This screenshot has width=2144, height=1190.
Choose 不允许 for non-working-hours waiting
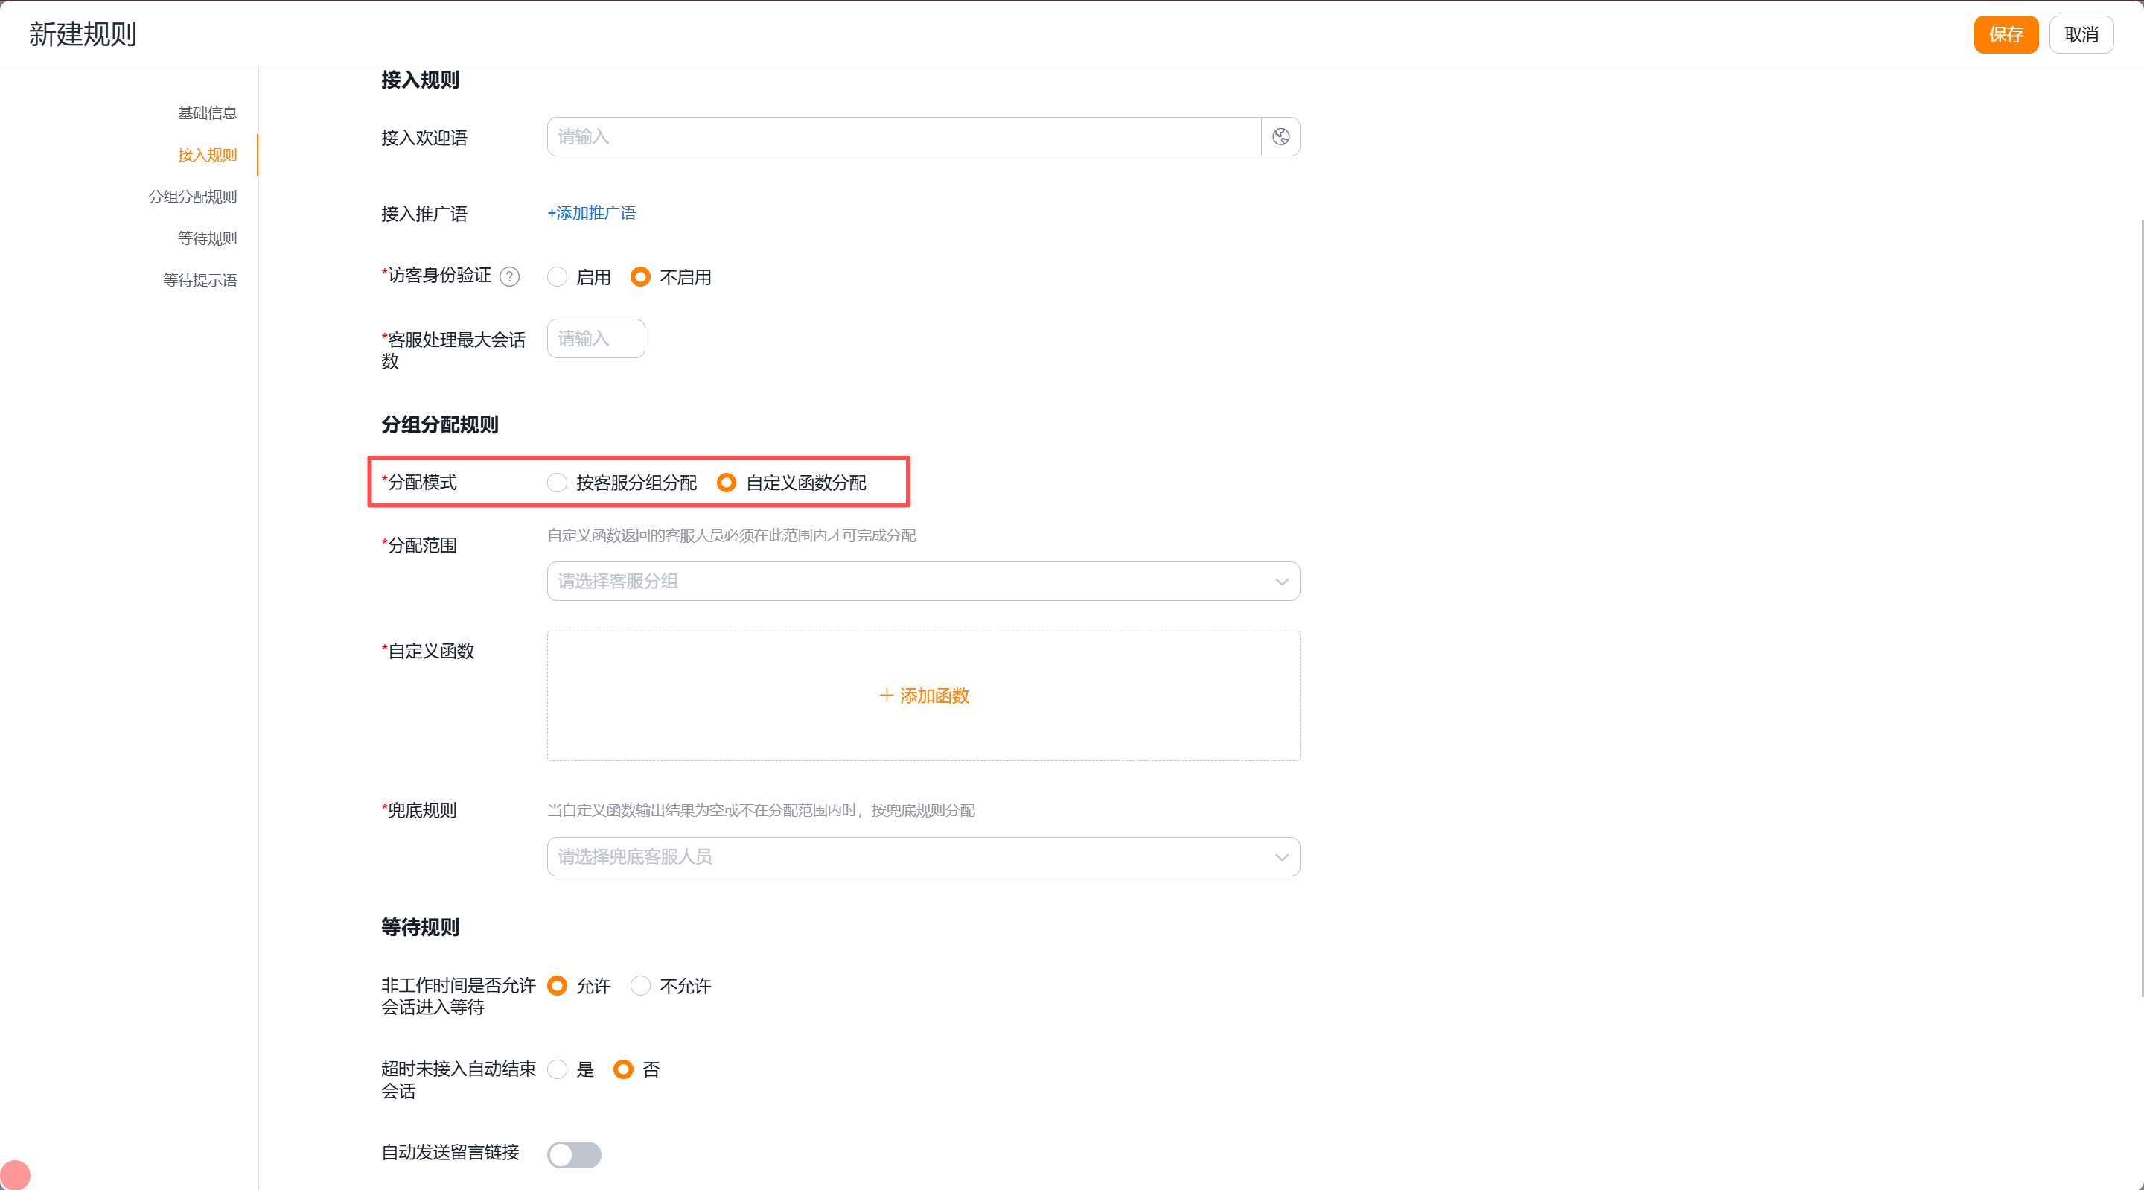click(x=640, y=986)
